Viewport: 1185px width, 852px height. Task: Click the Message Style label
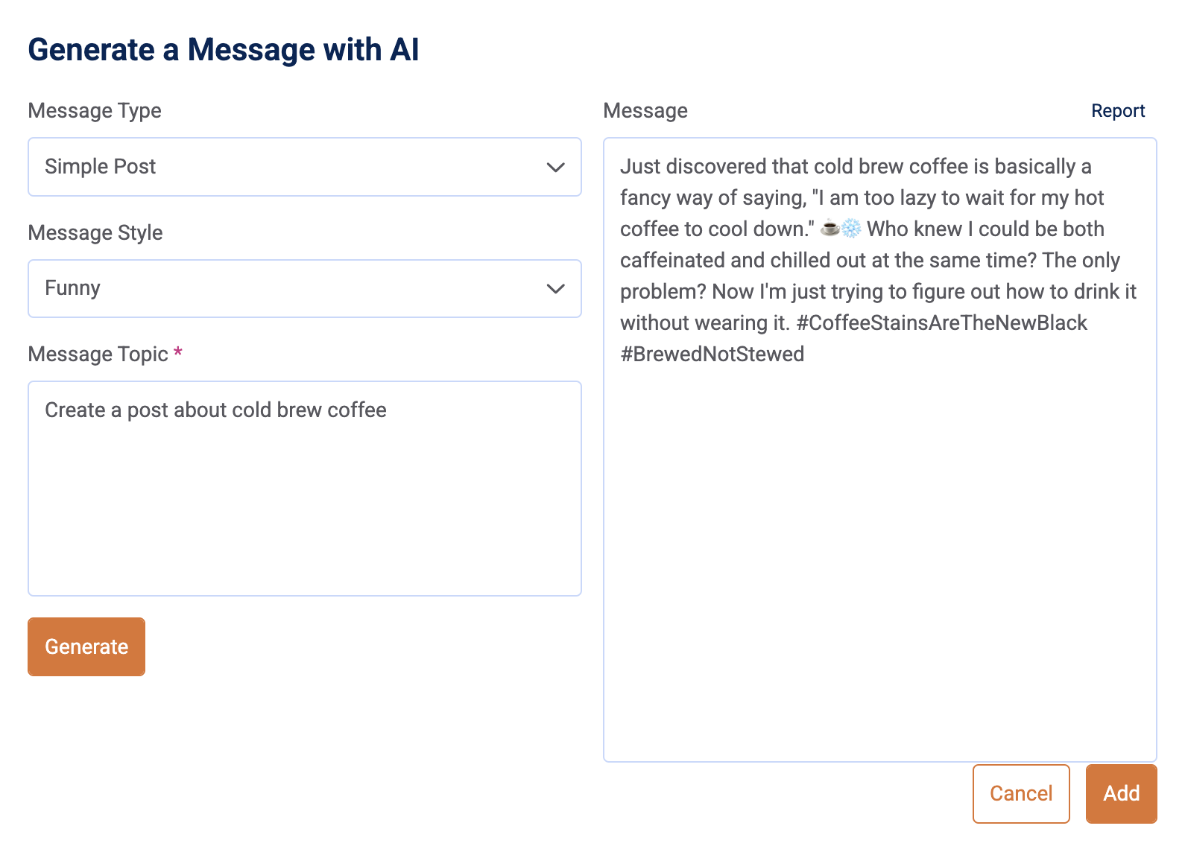95,232
